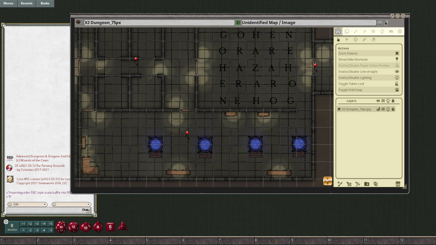Open the Records menu

click(27, 3)
